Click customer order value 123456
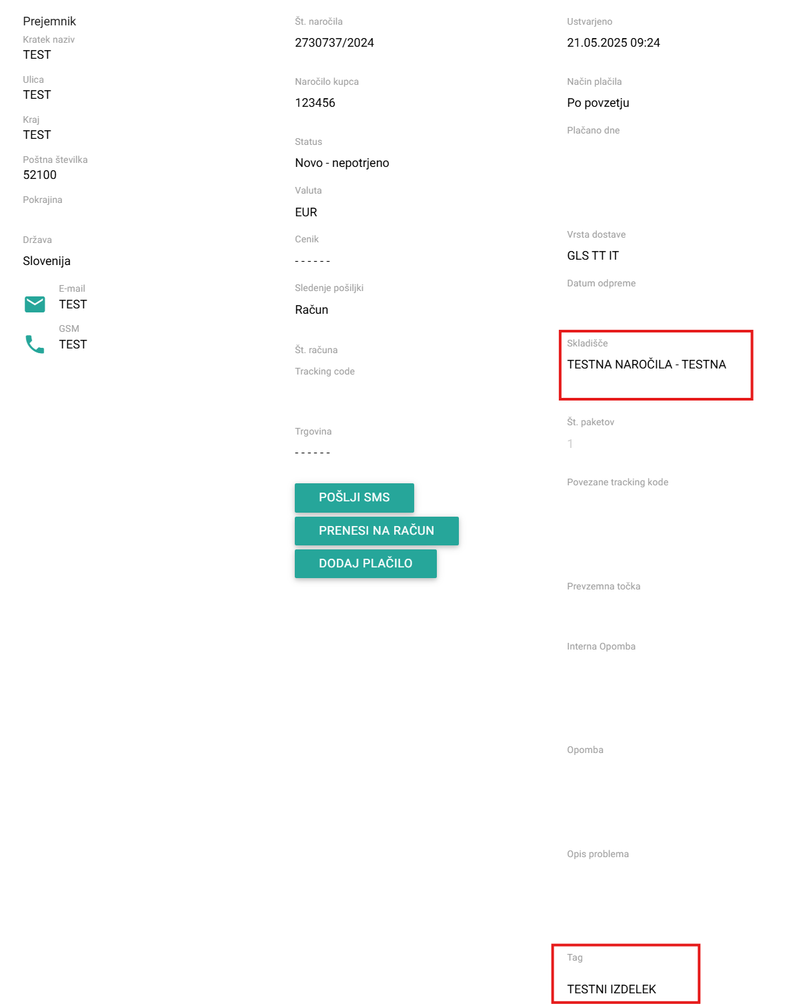This screenshot has height=1004, width=791. [315, 103]
